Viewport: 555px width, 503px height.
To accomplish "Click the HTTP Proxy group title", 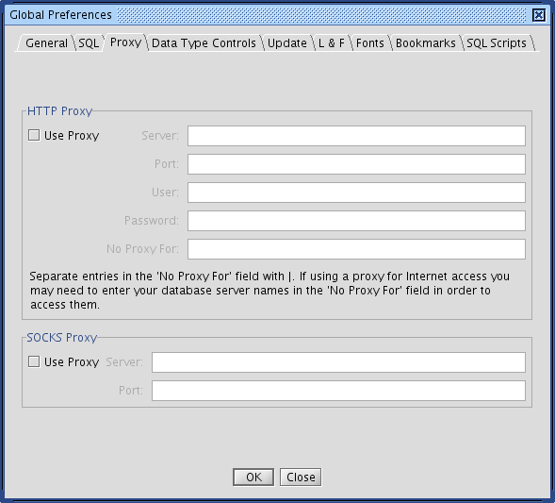I will click(x=59, y=111).
